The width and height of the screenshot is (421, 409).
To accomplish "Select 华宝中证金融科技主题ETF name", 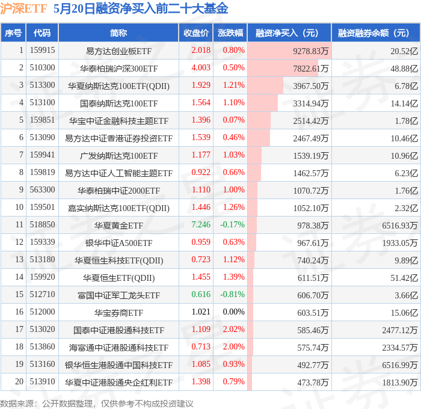I will coord(118,121).
